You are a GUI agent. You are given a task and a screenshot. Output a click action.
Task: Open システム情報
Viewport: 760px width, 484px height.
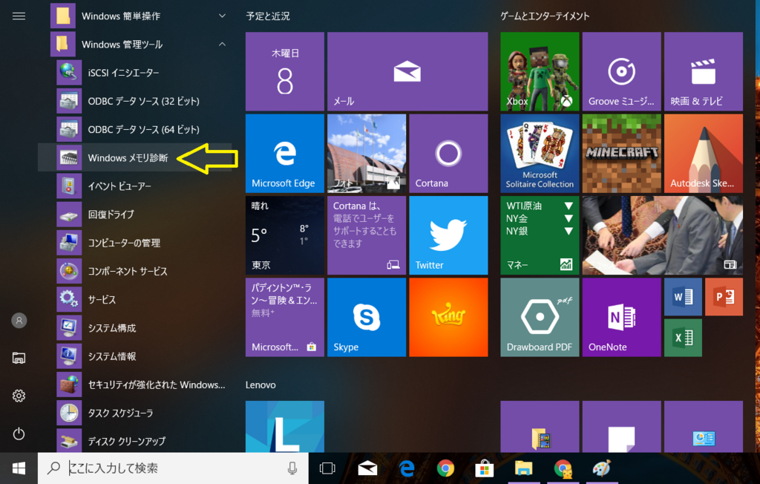pyautogui.click(x=135, y=356)
